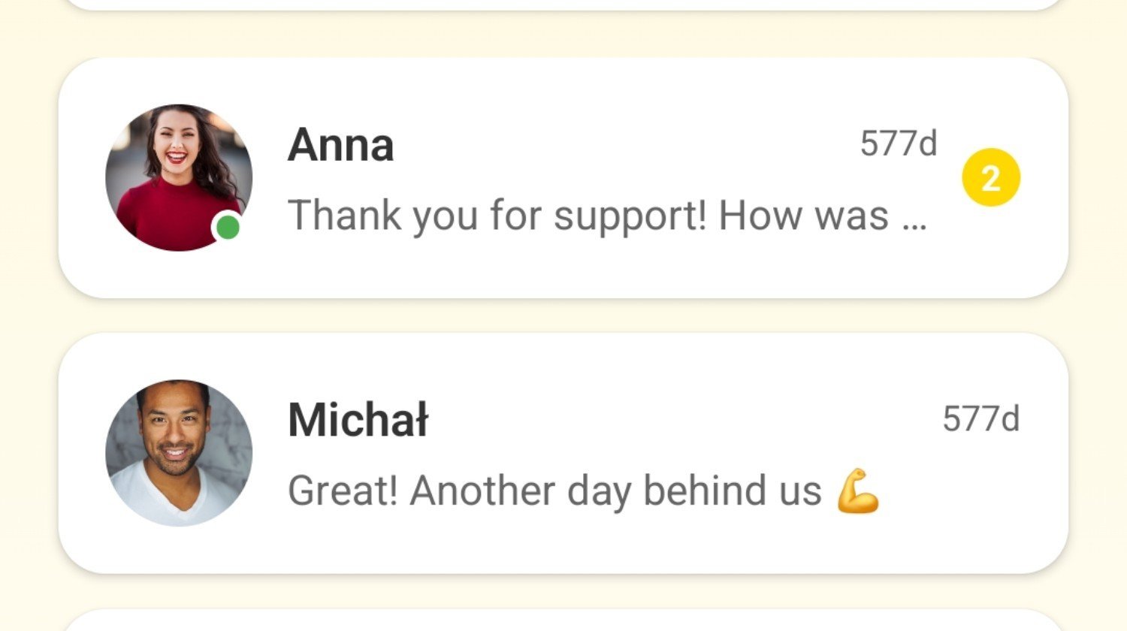Viewport: 1127px width, 631px height.
Task: Open the partially visible chat card at bottom
Action: pyautogui.click(x=563, y=623)
